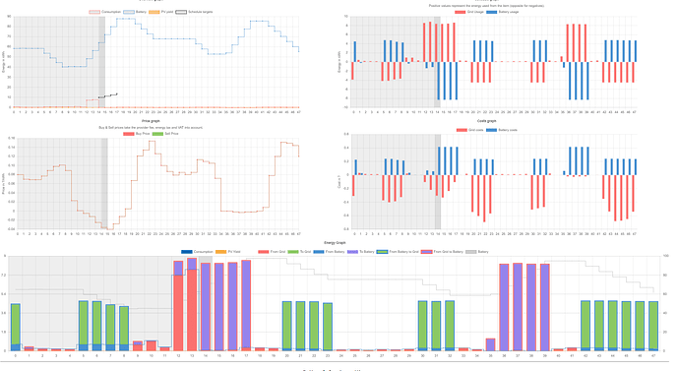Hide Grid usage series in schedule graph
The image size is (679, 371).
point(469,12)
